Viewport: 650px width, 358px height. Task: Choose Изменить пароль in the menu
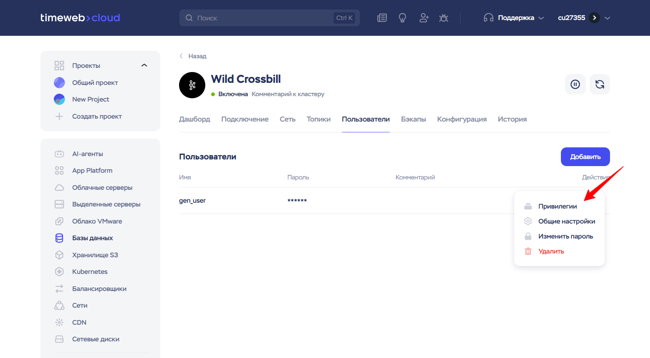[565, 236]
